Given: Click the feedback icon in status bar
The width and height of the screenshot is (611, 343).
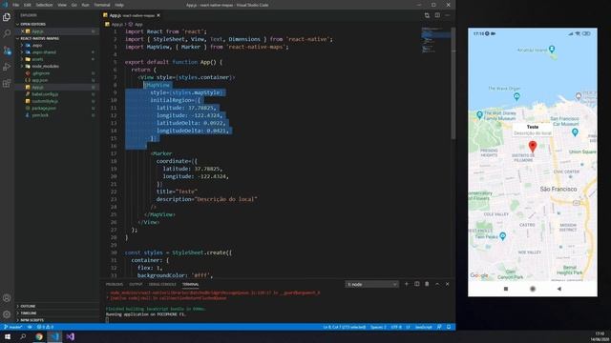Looking at the screenshot, I should [x=439, y=327].
